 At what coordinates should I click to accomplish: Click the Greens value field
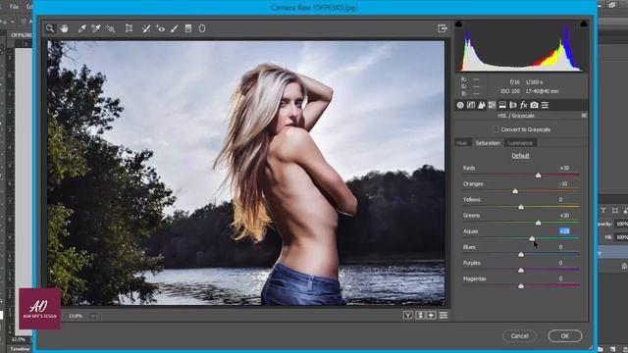(564, 216)
